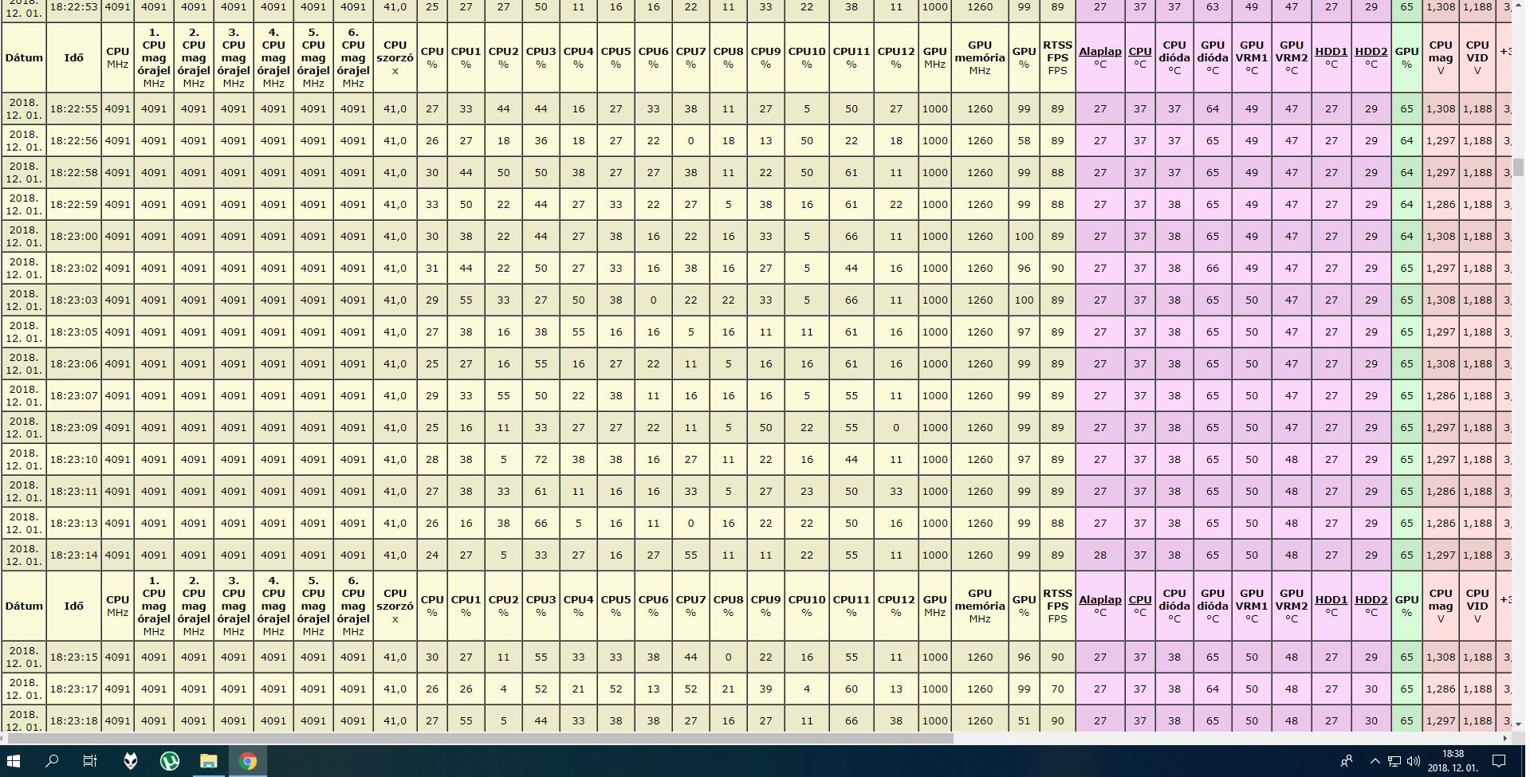This screenshot has width=1530, height=777.
Task: Select the time cell 18:22:56
Action: [73, 140]
